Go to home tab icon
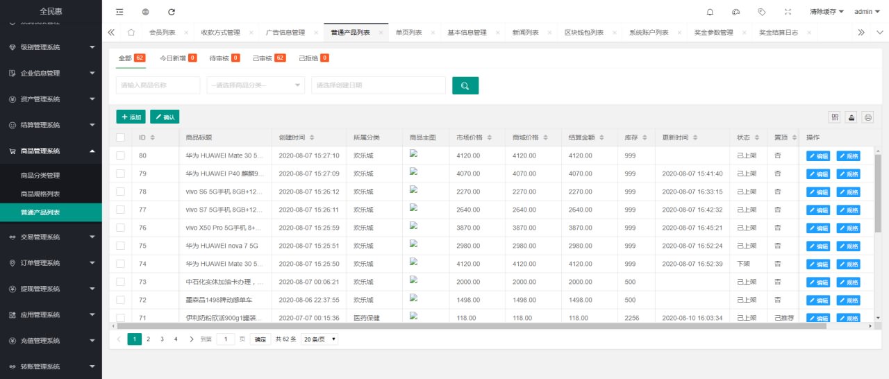 point(131,33)
